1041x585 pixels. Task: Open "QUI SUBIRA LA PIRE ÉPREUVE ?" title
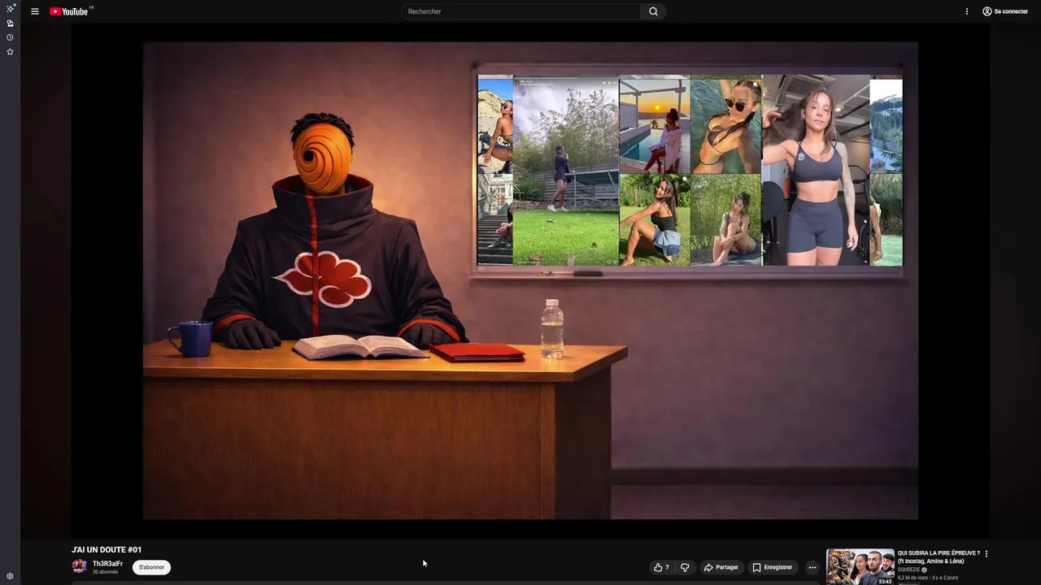(939, 557)
